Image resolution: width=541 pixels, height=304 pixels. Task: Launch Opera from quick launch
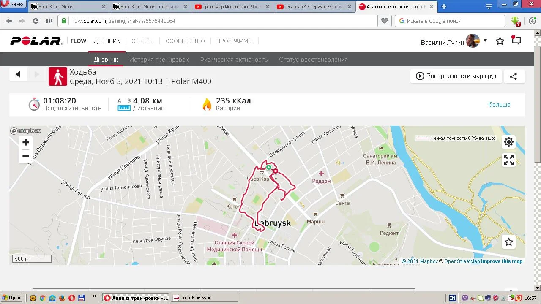point(71,298)
